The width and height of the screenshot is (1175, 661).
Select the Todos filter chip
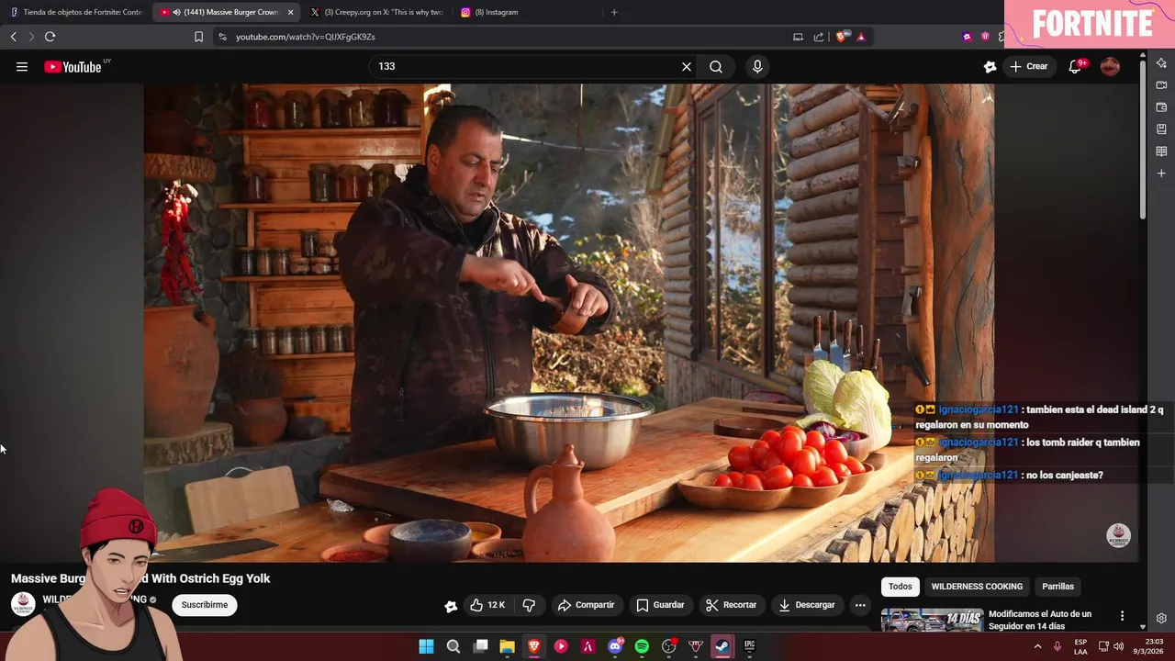[901, 587]
